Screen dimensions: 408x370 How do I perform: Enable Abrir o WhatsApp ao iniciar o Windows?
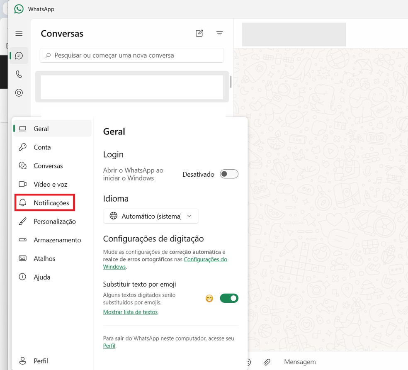229,174
